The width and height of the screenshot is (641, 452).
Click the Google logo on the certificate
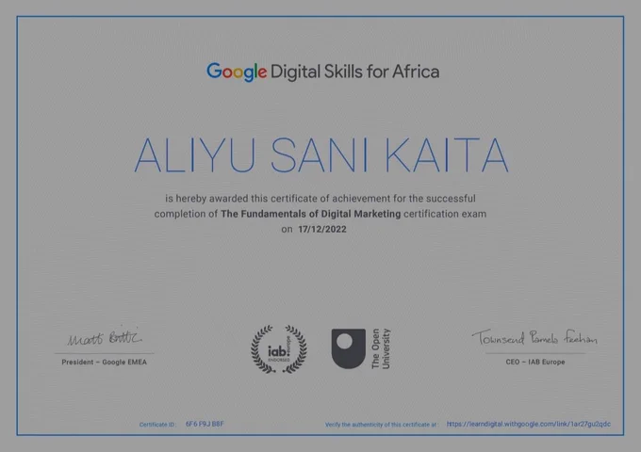[237, 73]
